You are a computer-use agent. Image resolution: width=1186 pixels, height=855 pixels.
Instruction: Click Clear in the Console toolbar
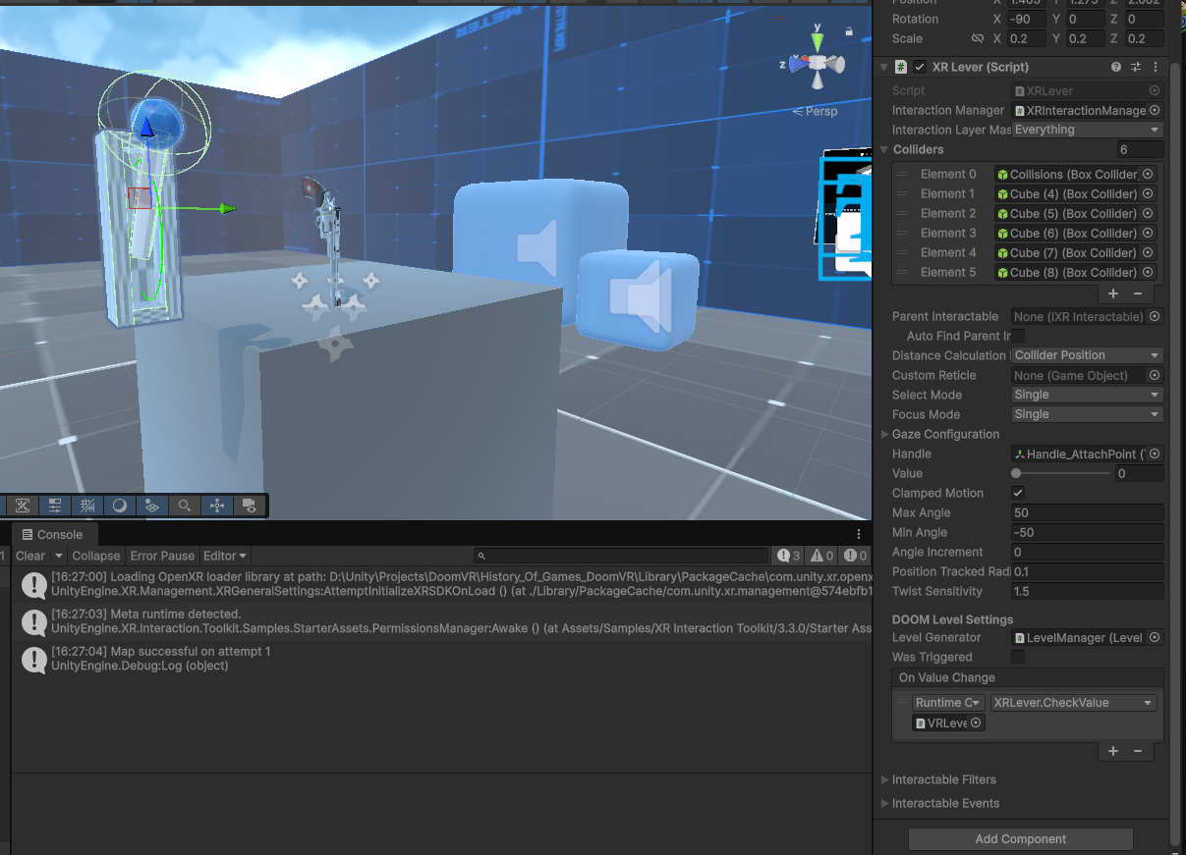tap(30, 556)
